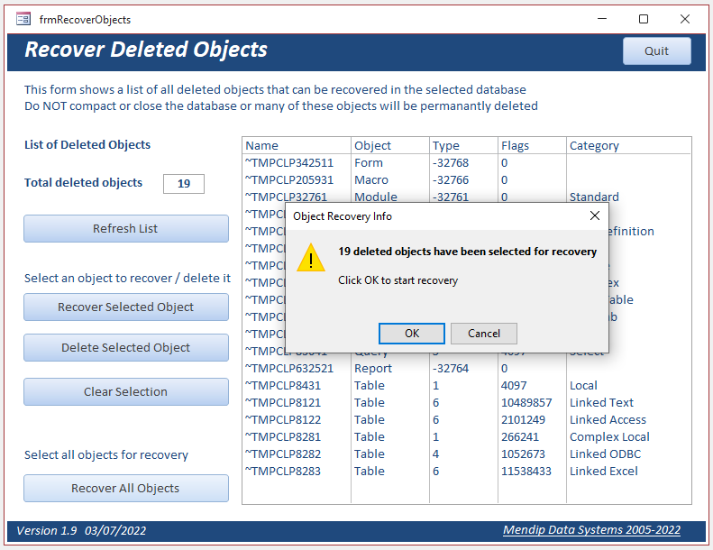713x550 pixels.
Task: Click the Local category cell
Action: pos(583,386)
